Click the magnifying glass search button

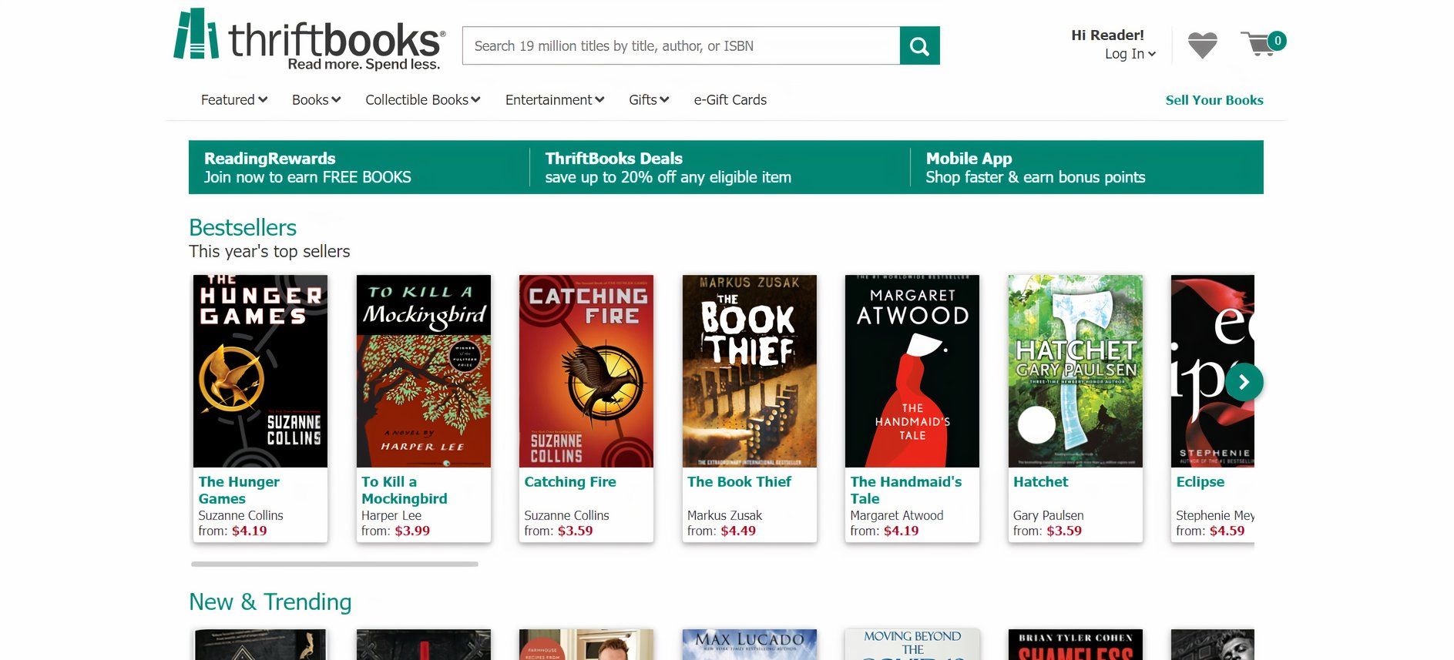[x=919, y=46]
